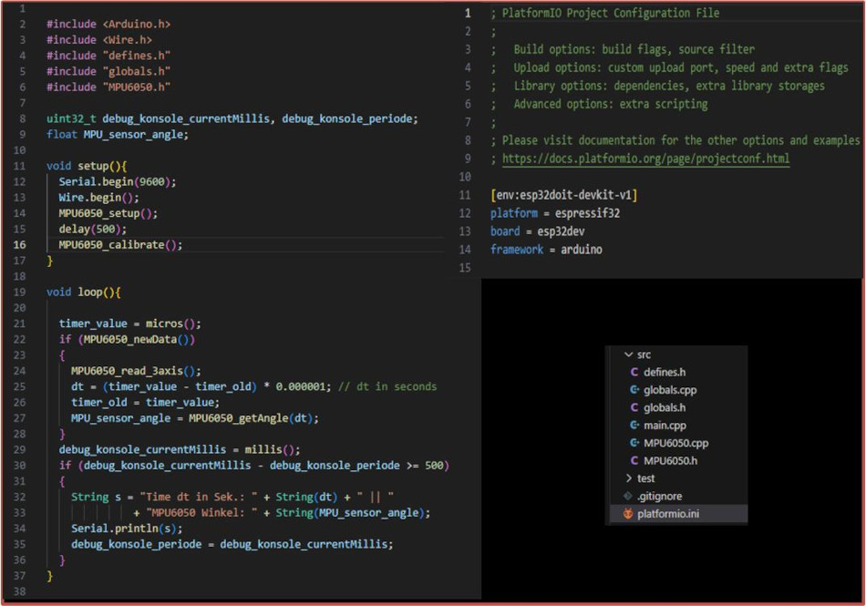Viewport: 866px width, 606px height.
Task: Click the 'void loop(){' line
Action: pos(83,292)
